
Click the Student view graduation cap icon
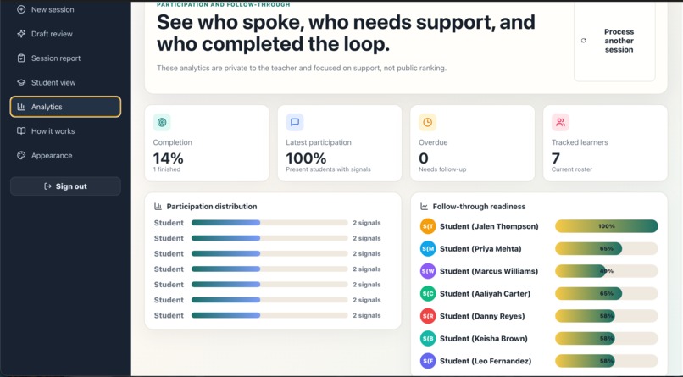pyautogui.click(x=21, y=83)
